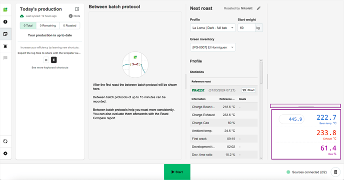Click scrollbar up arrow in profile panel

261,60
